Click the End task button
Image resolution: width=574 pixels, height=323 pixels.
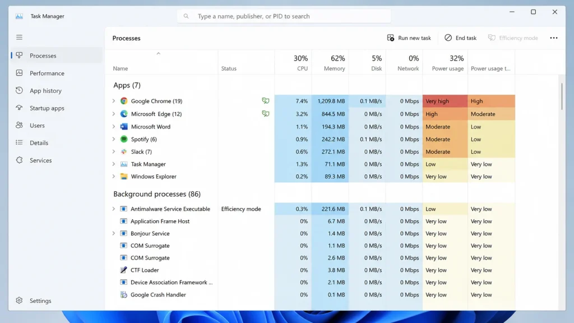pyautogui.click(x=461, y=38)
